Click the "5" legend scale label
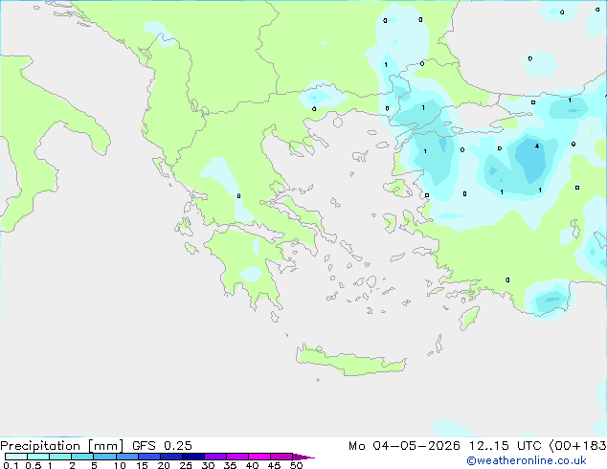Screen dimensions: 607x469 [94, 465]
